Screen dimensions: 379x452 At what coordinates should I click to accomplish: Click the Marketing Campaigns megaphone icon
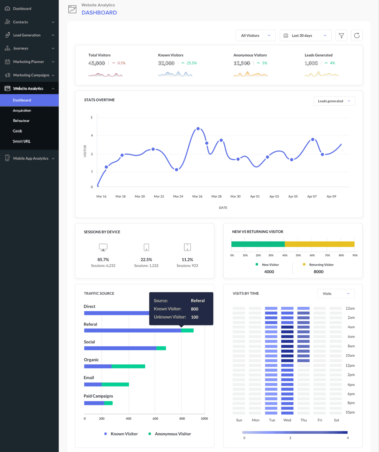7,75
